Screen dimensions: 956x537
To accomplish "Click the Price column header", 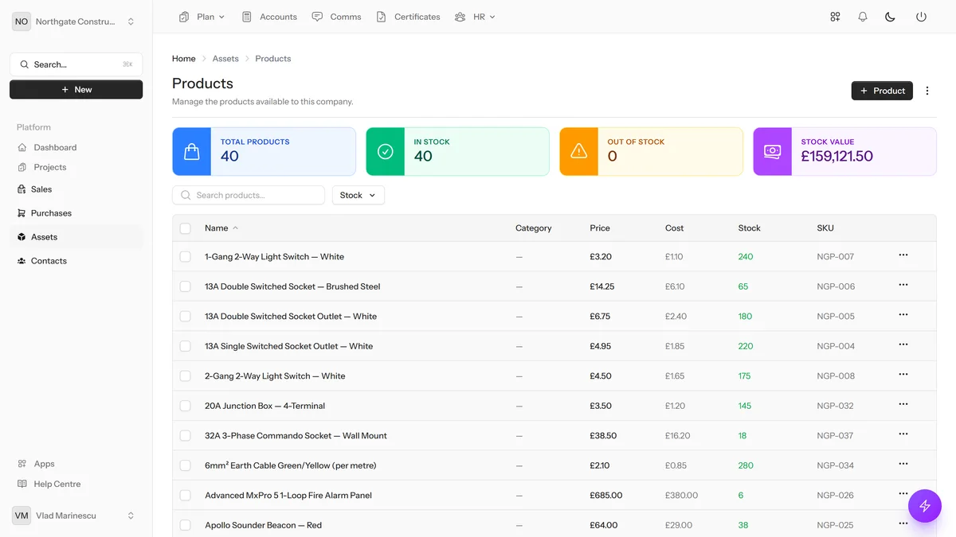I will coord(600,228).
